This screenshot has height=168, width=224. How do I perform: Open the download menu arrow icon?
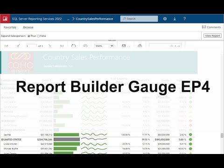coord(175,19)
